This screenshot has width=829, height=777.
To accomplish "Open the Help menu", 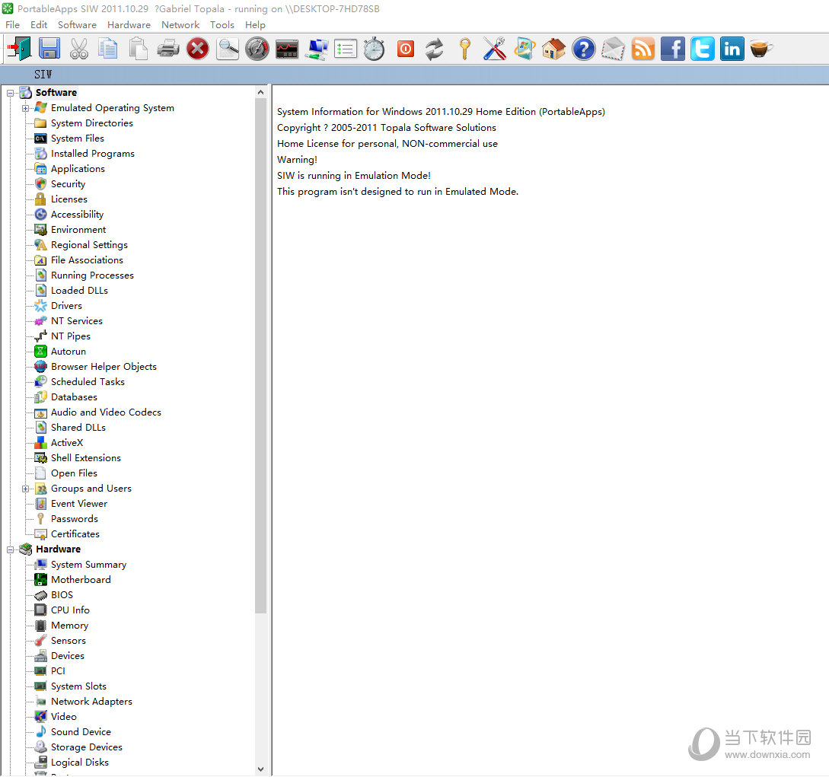I will tap(255, 25).
